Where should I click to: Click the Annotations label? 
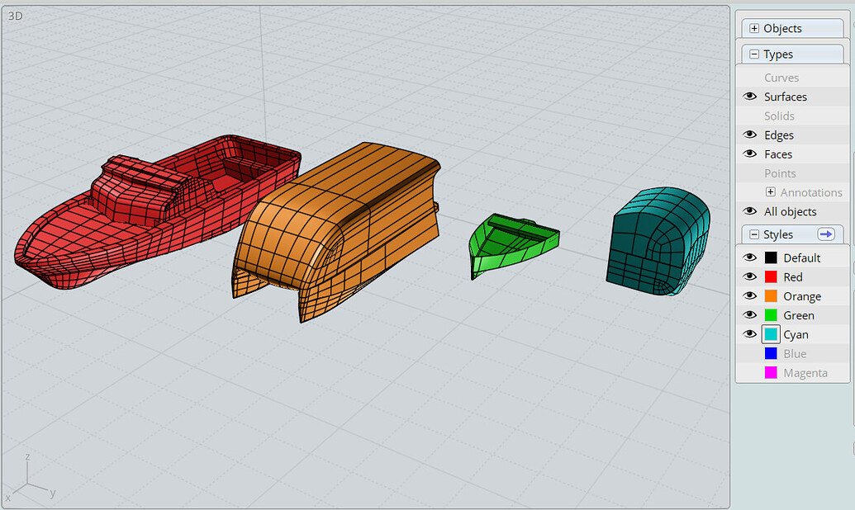811,192
